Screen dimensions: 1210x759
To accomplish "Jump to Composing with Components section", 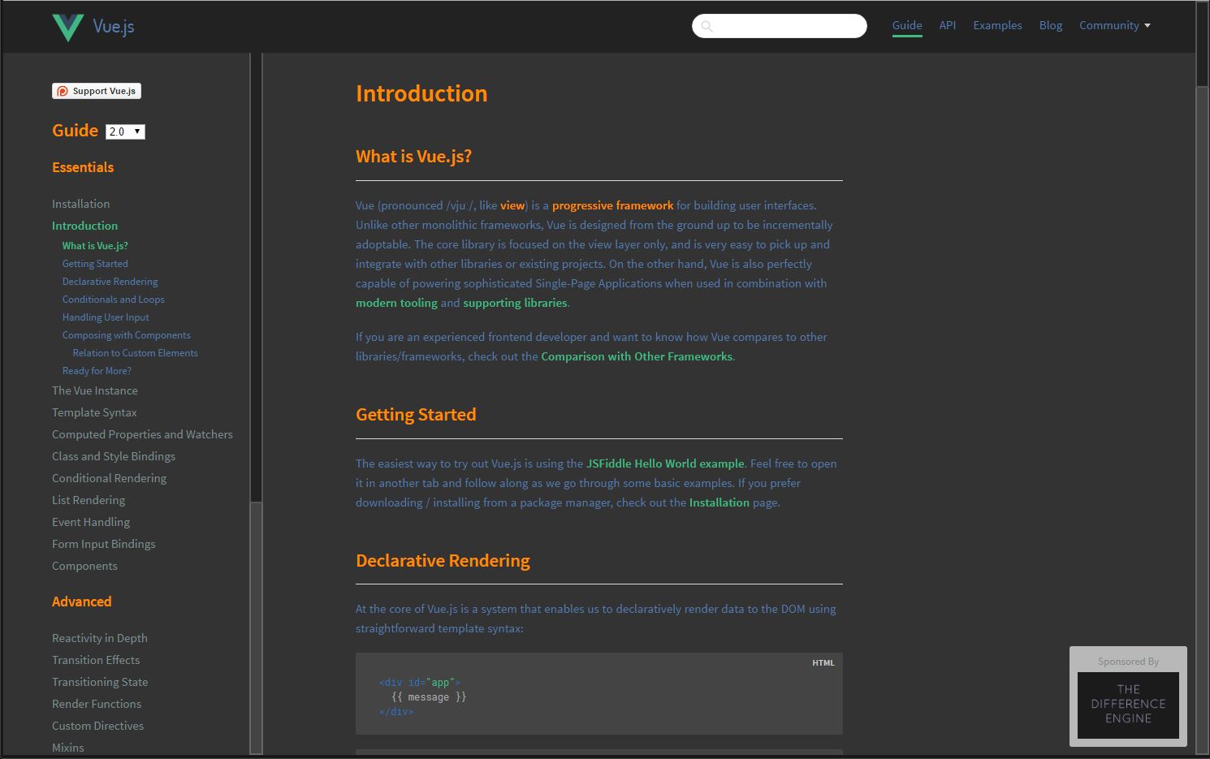I will coord(126,334).
